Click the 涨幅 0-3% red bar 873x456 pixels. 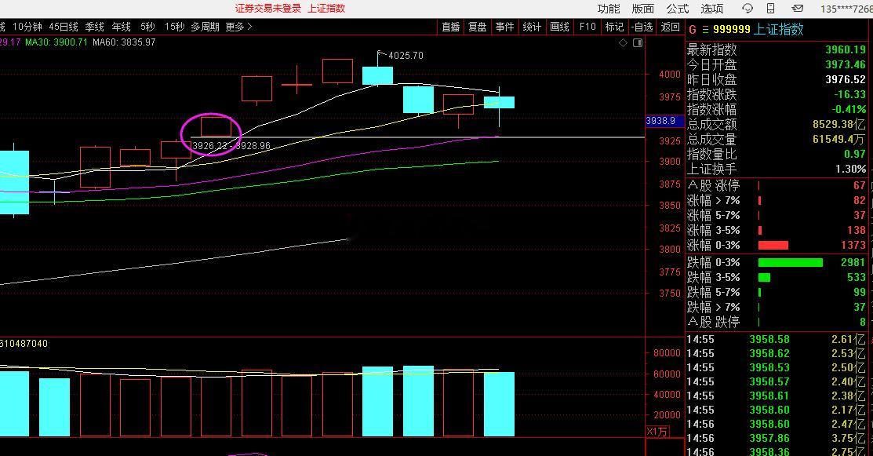tap(773, 245)
